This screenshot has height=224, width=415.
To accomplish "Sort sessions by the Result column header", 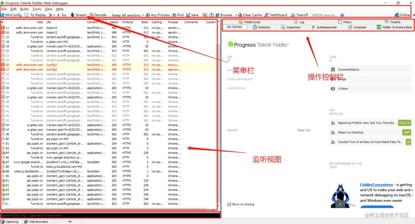I will 114,22.
